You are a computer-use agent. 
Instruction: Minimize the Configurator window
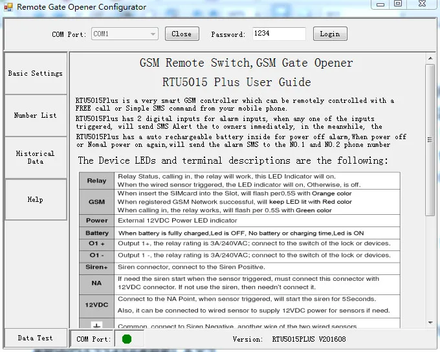[380, 5]
